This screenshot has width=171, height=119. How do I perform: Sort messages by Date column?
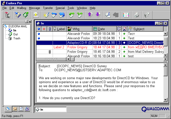(104, 29)
